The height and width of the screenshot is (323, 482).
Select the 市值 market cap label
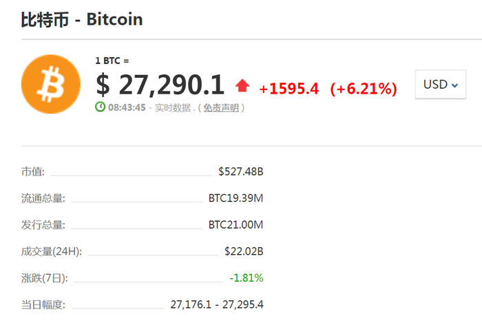33,172
